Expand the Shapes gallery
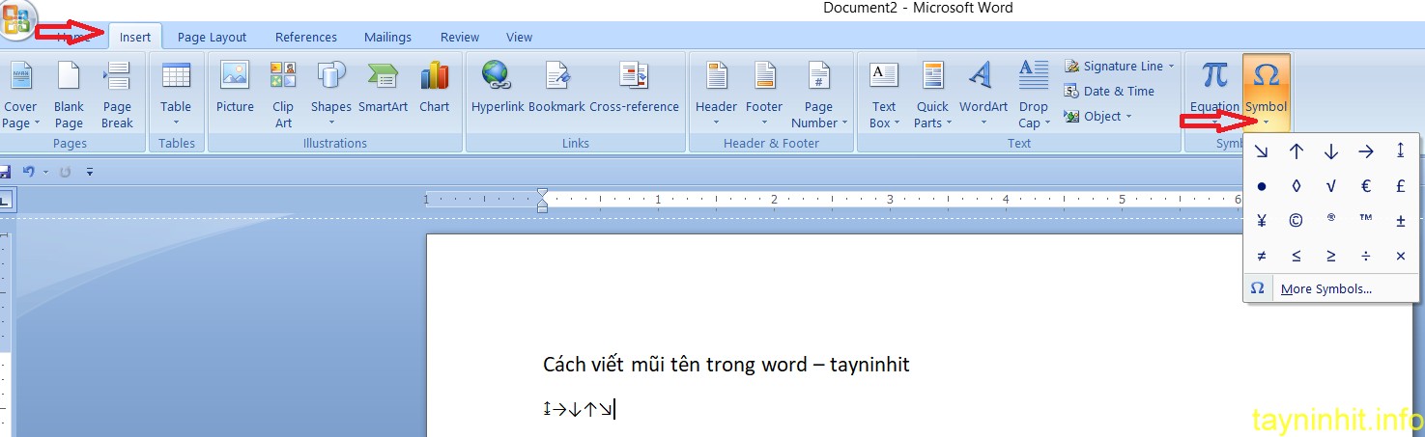1425x437 pixels. point(331,94)
